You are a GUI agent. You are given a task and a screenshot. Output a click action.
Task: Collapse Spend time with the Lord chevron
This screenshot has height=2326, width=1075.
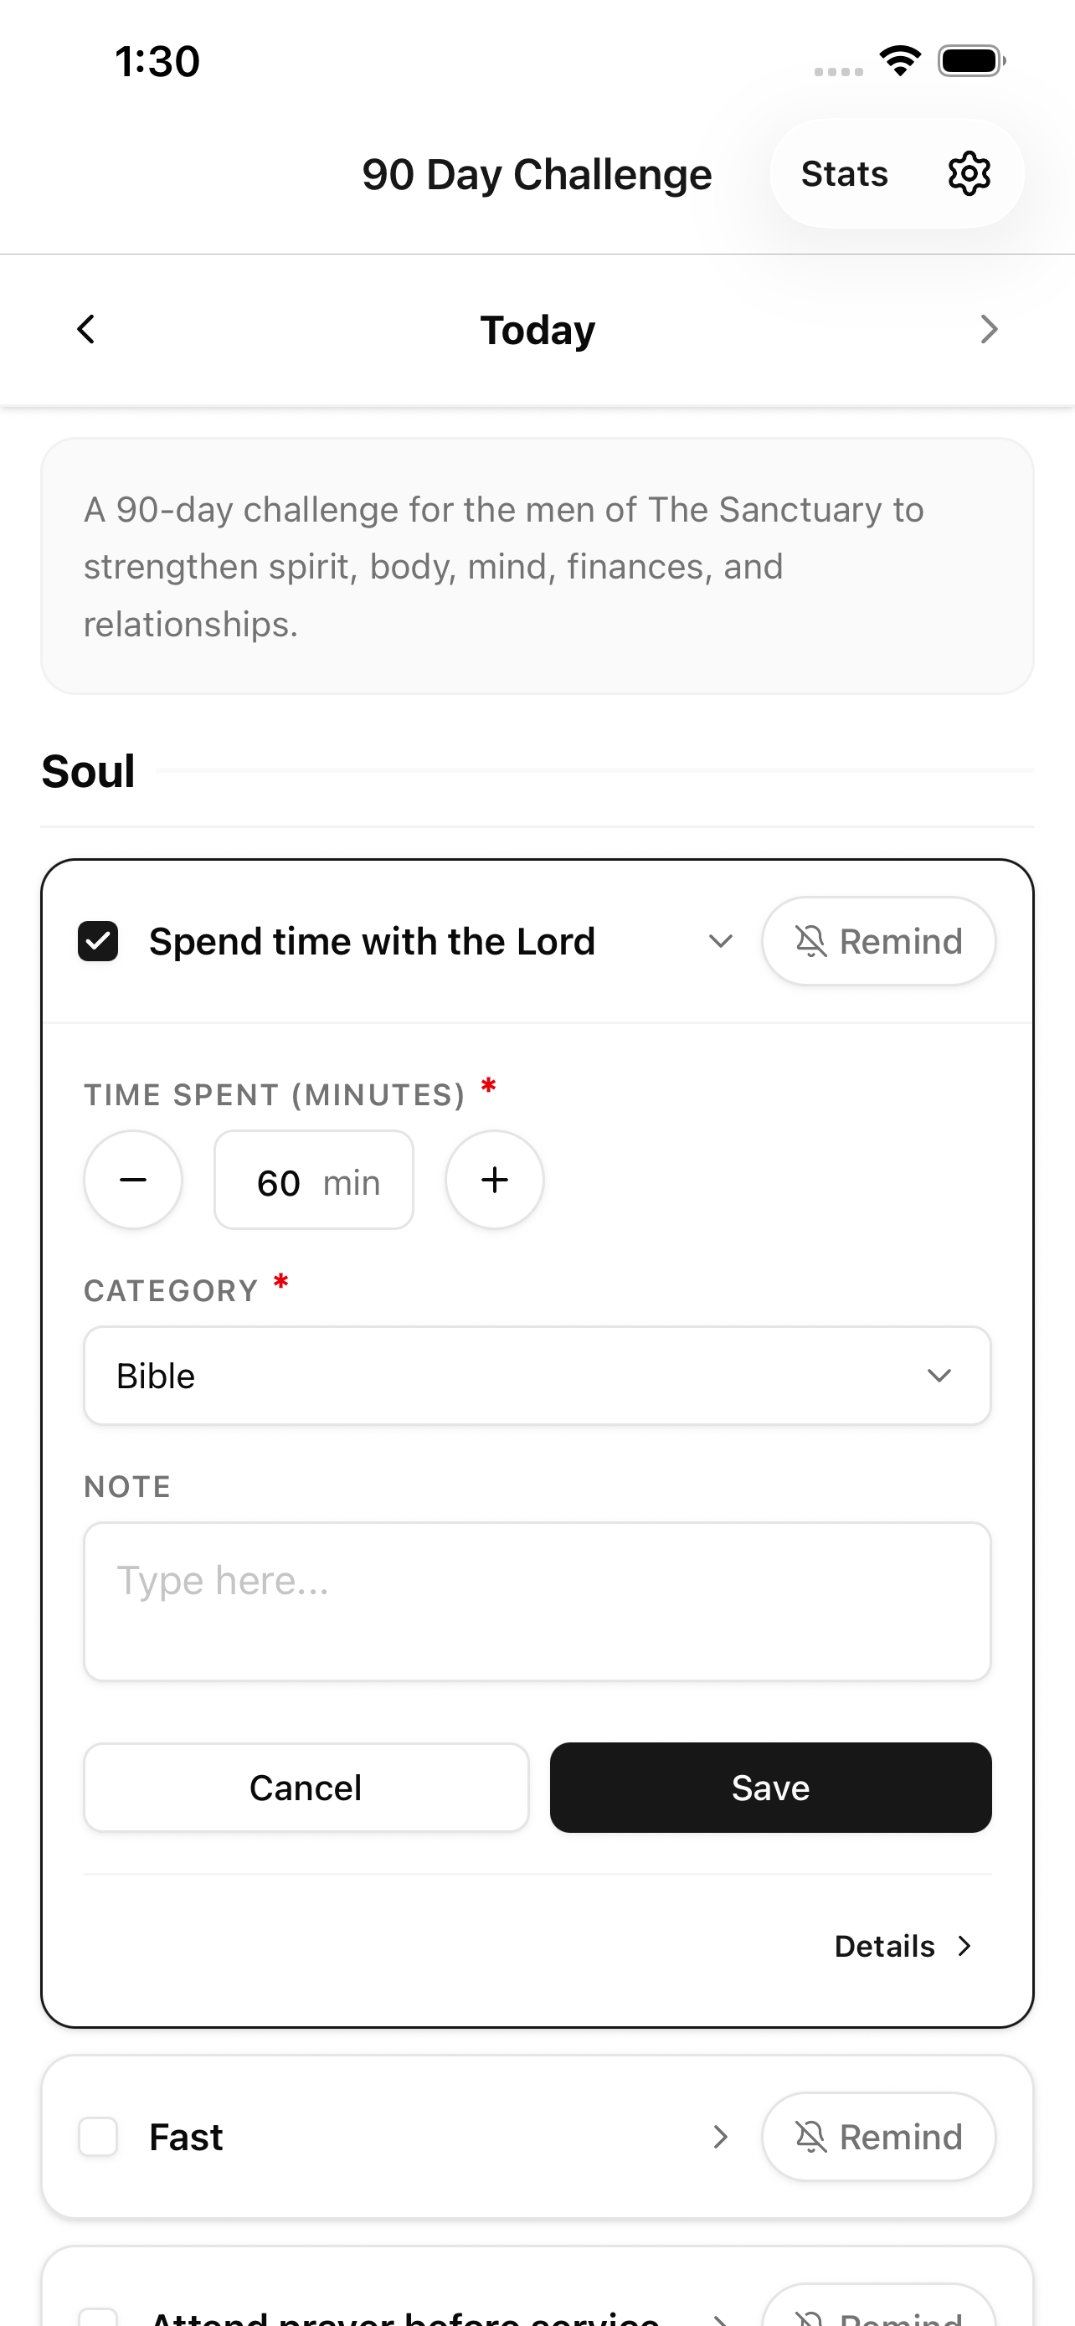coord(720,941)
